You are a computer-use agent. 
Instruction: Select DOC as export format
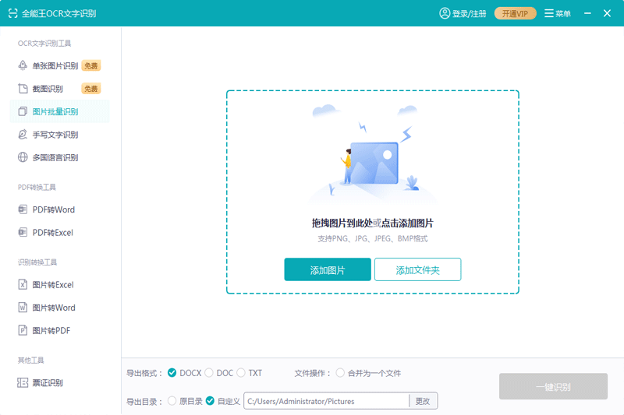pos(209,373)
